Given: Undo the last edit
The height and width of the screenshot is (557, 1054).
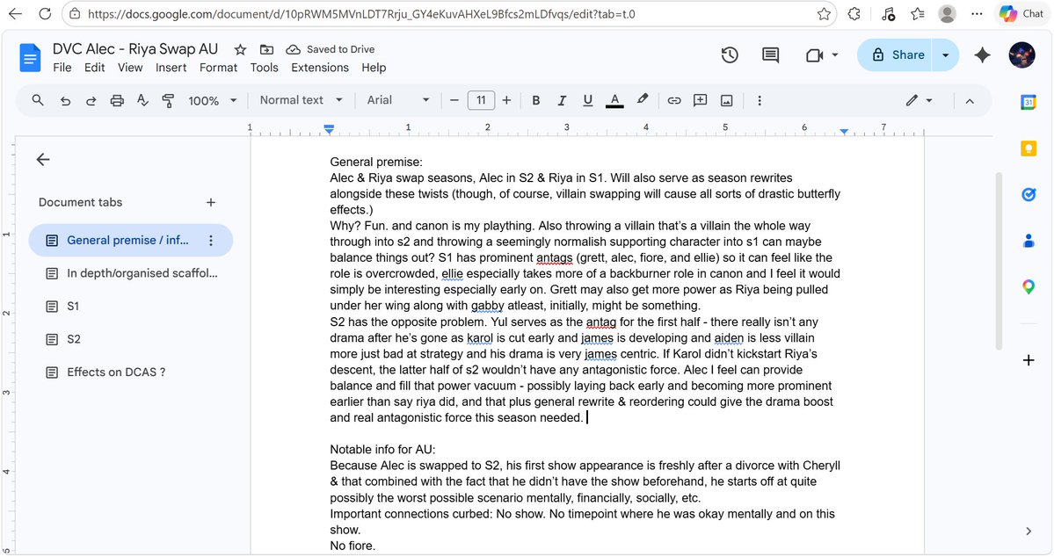Looking at the screenshot, I should click(x=65, y=101).
